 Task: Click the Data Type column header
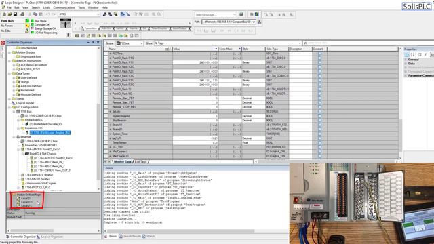click(277, 49)
